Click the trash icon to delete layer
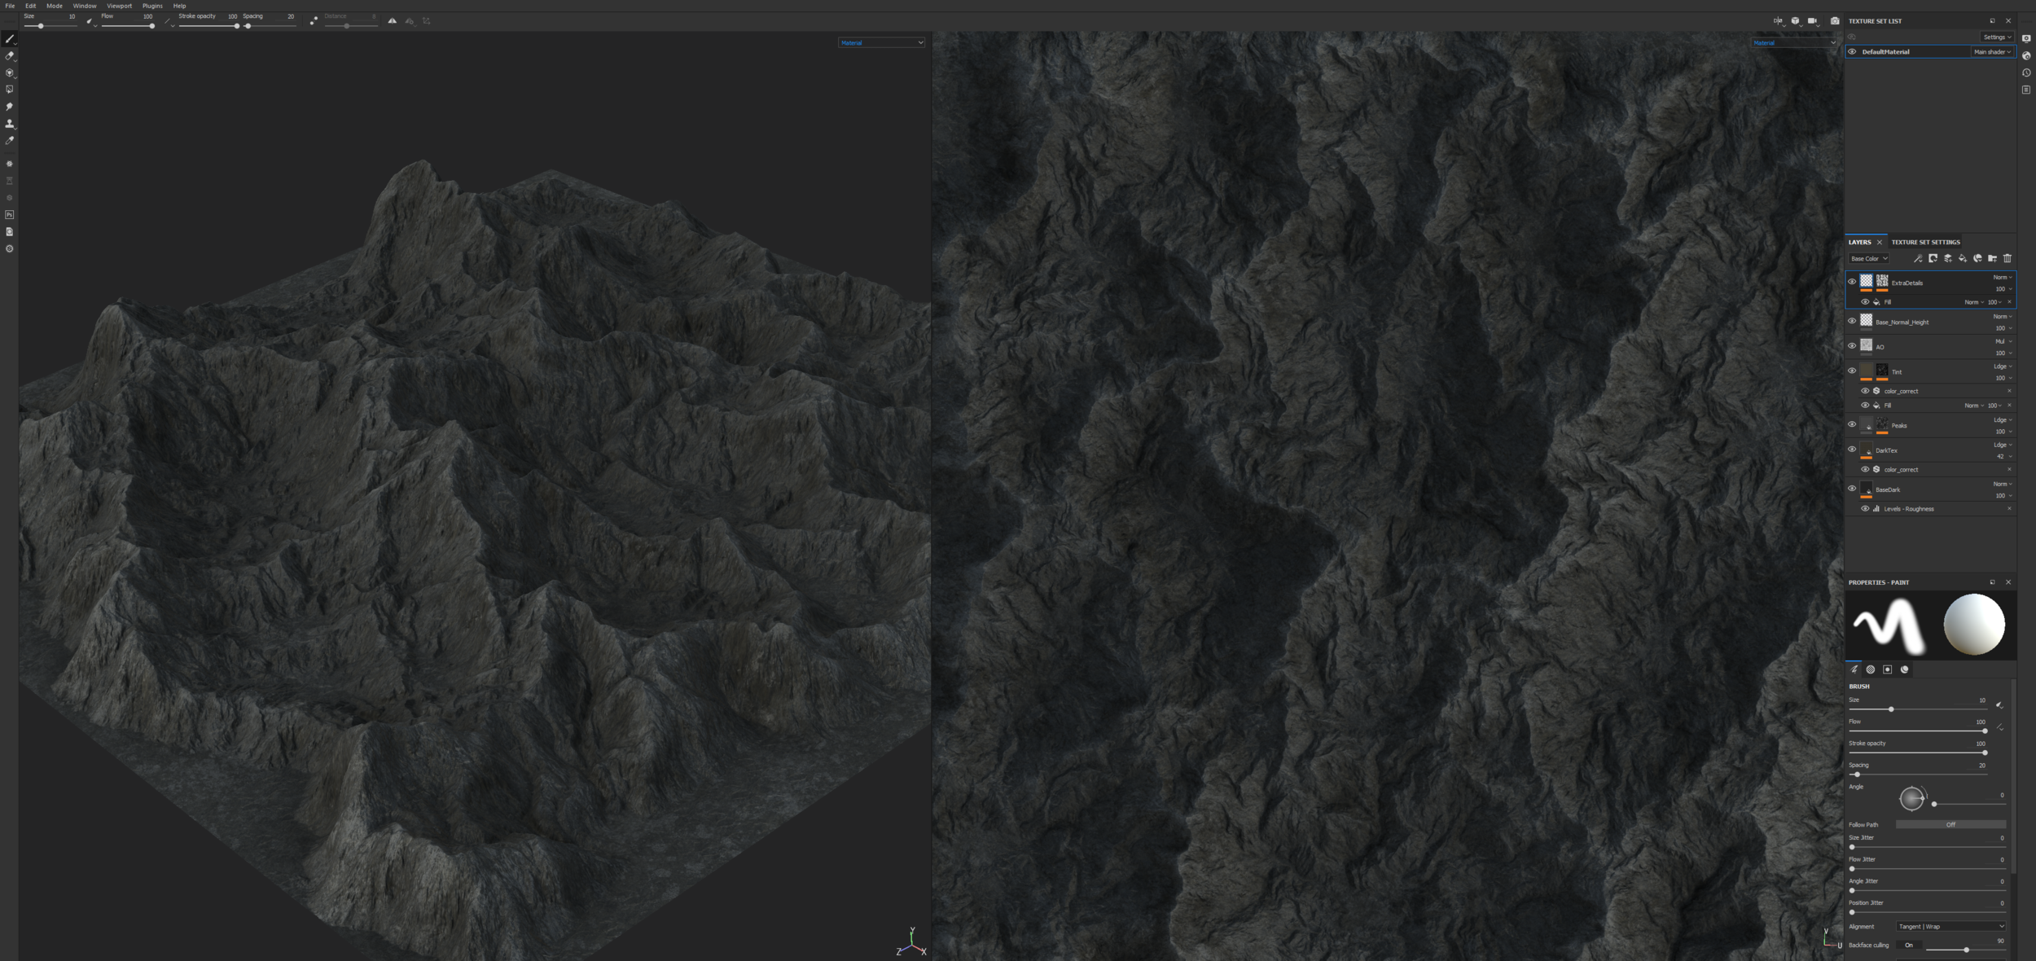Image resolution: width=2036 pixels, height=961 pixels. [x=2007, y=259]
